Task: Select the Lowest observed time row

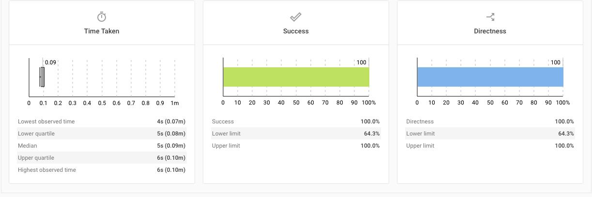Action: point(102,121)
